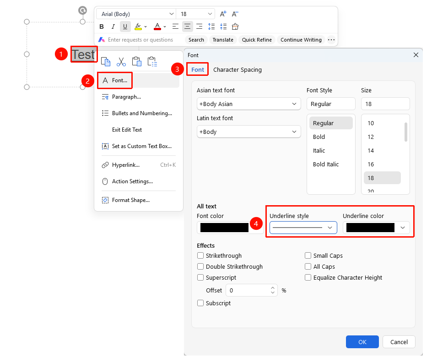
Task: Apply italic formatting from the mini toolbar
Action: 113,27
